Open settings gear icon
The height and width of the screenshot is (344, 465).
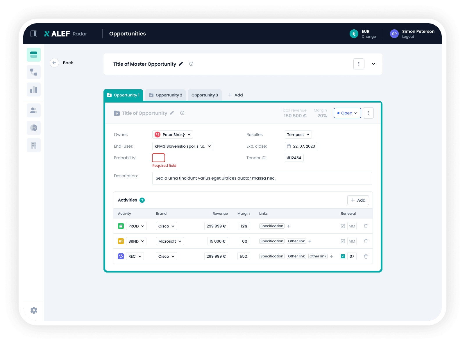(34, 310)
